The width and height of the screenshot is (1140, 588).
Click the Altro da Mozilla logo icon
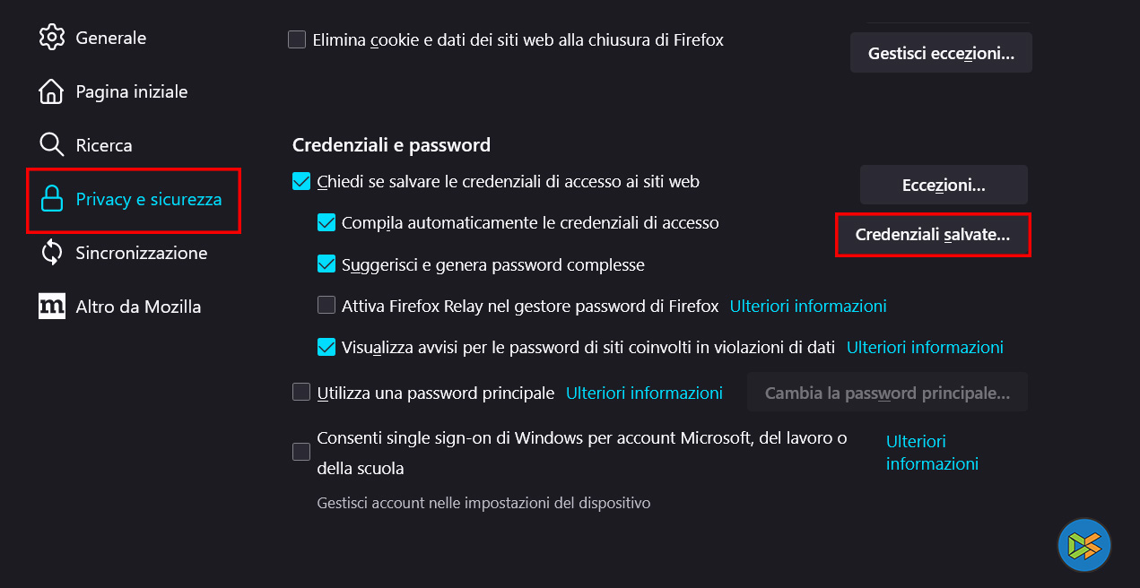pos(52,307)
